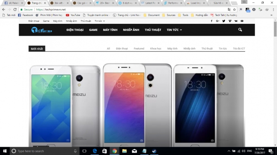
Task: Open the Windows Start menu
Action: (x=5, y=151)
